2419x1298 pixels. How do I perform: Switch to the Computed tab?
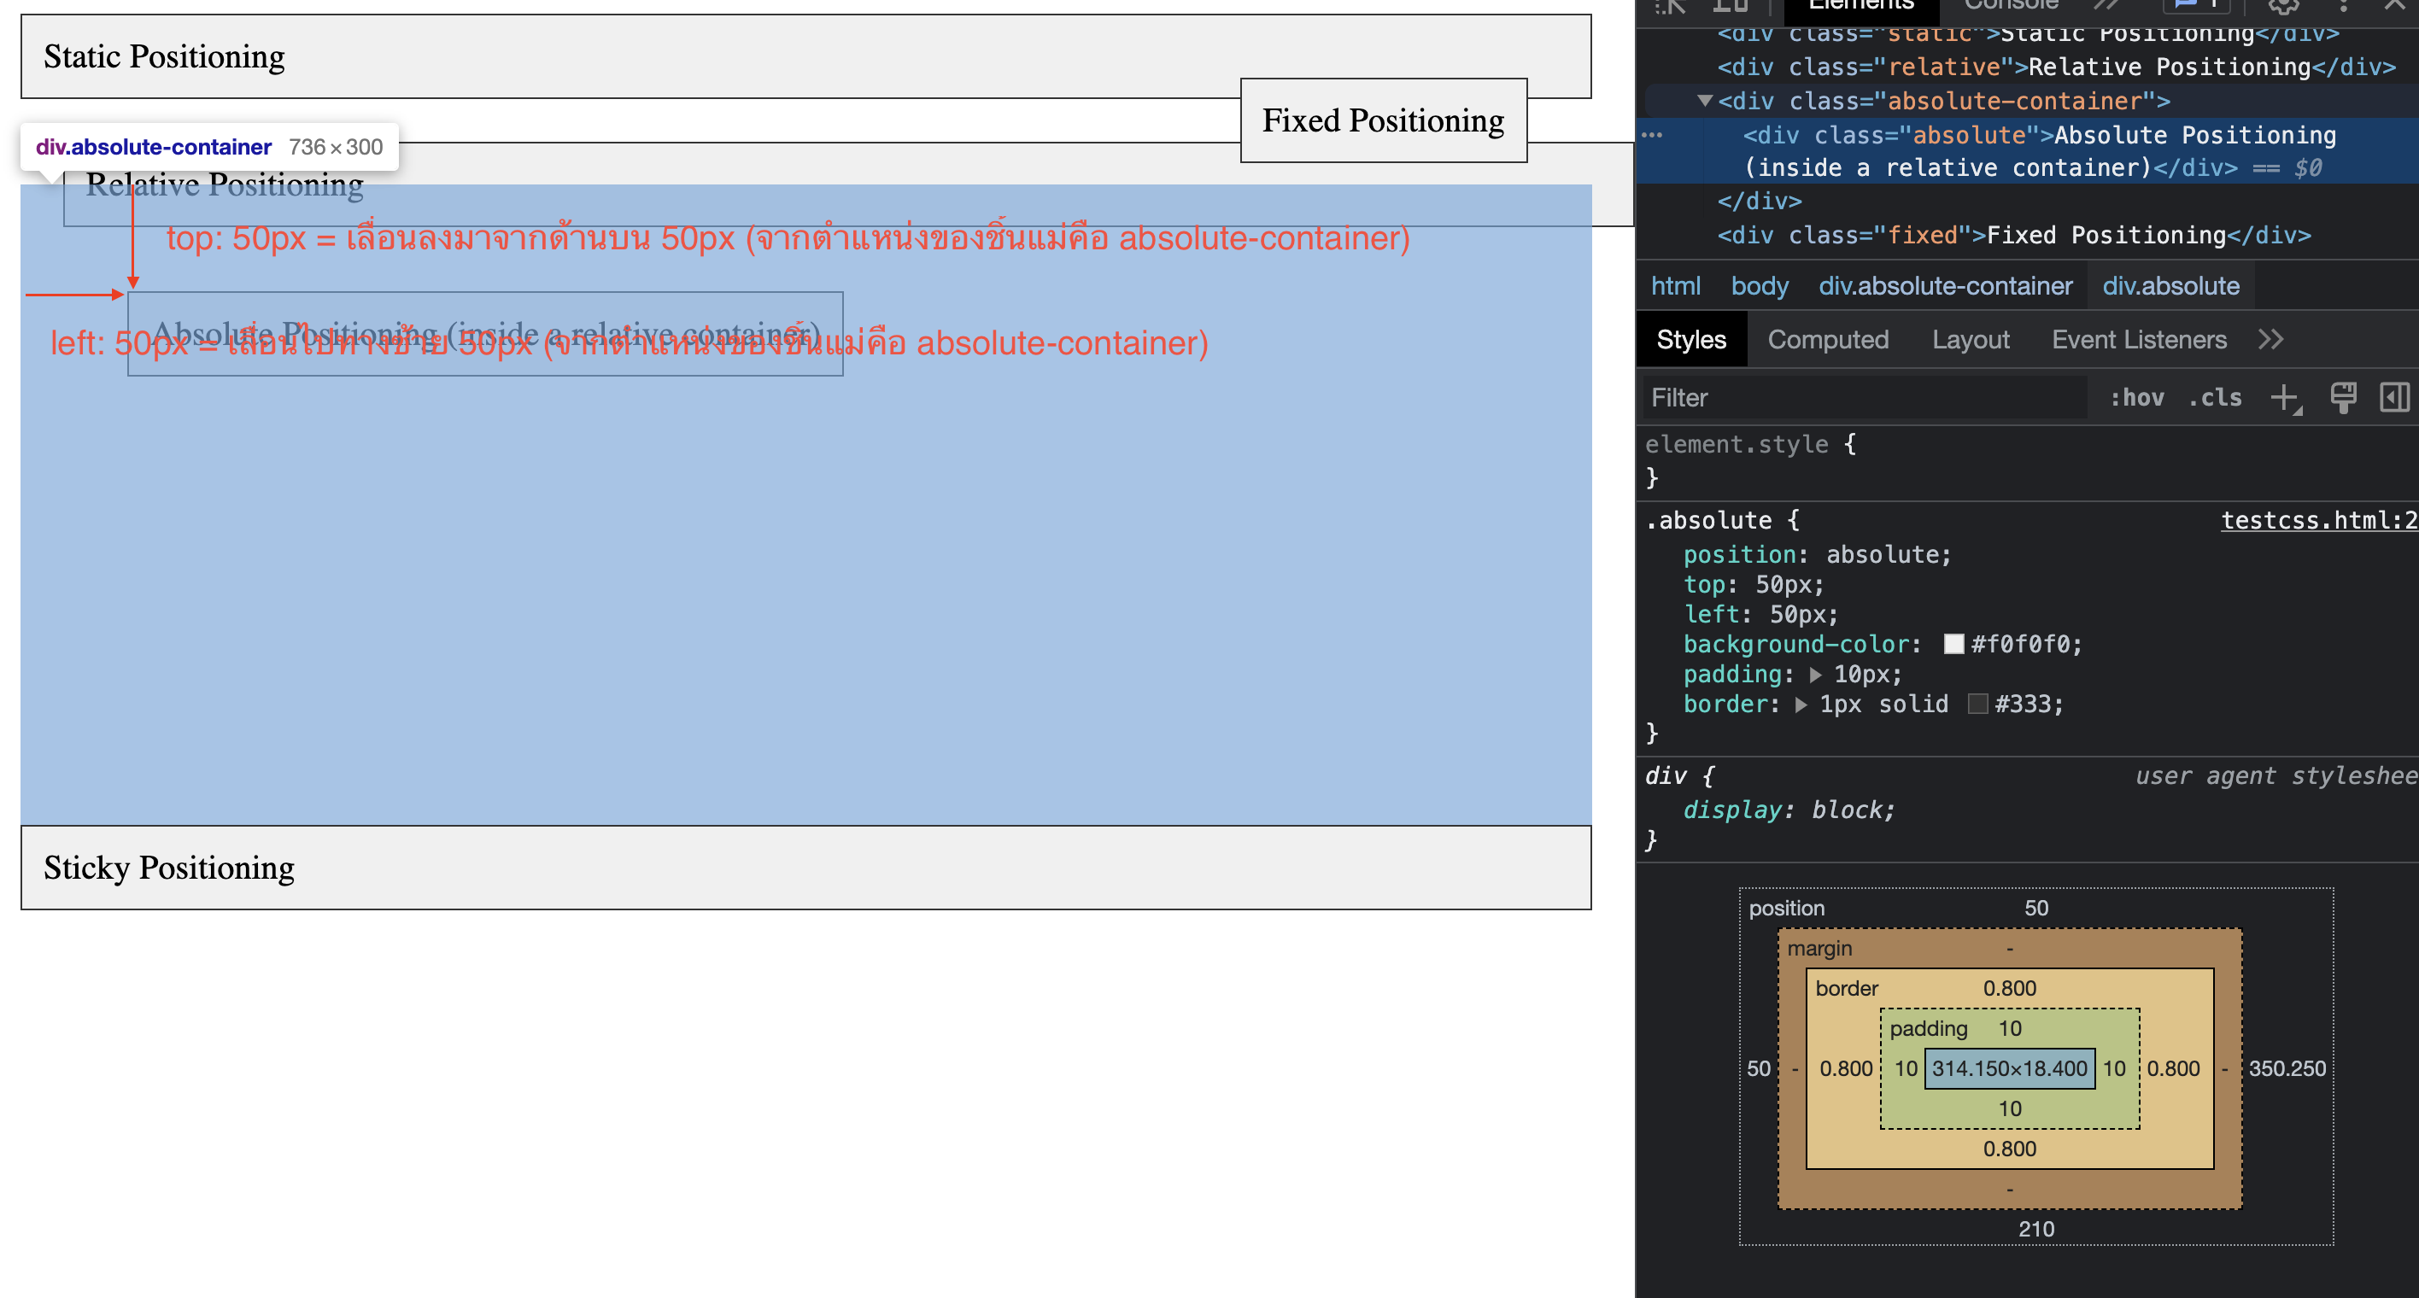1828,340
